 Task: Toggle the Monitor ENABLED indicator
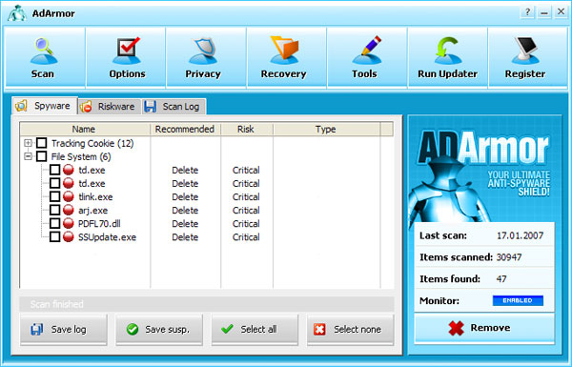click(x=518, y=300)
